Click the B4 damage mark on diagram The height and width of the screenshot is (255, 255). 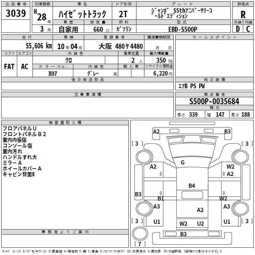(x=192, y=186)
